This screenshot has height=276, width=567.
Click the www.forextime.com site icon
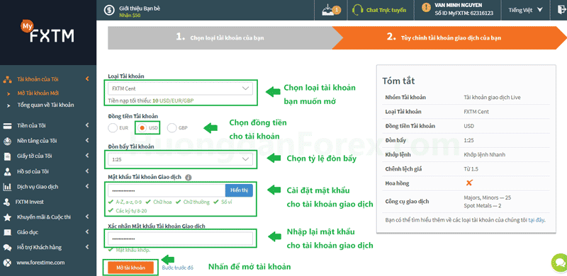point(7,263)
